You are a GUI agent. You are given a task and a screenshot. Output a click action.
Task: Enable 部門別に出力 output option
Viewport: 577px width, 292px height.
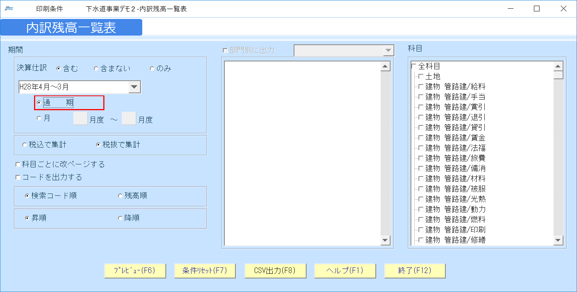click(225, 50)
